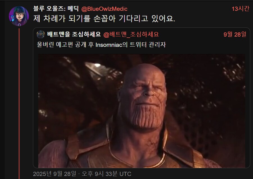This screenshot has height=179, width=253.
Task: Click the small quoted Batman account avatar
Action: [41, 34]
